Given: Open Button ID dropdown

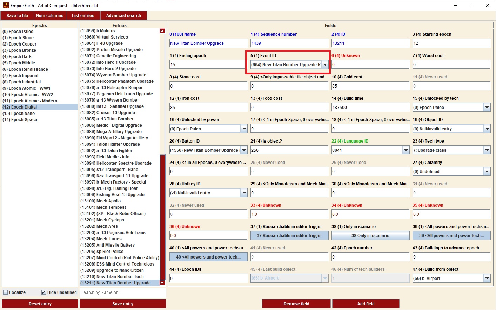Looking at the screenshot, I should [x=244, y=150].
